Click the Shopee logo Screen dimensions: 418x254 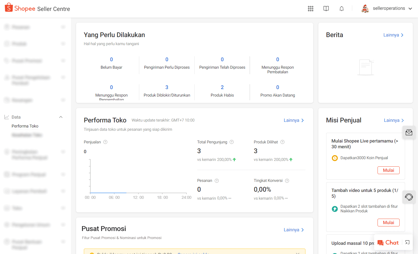point(20,8)
